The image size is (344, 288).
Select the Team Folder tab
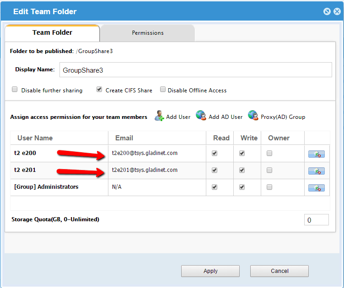52,33
